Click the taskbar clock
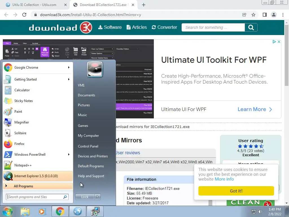The height and width of the screenshot is (217, 289). coord(275,212)
